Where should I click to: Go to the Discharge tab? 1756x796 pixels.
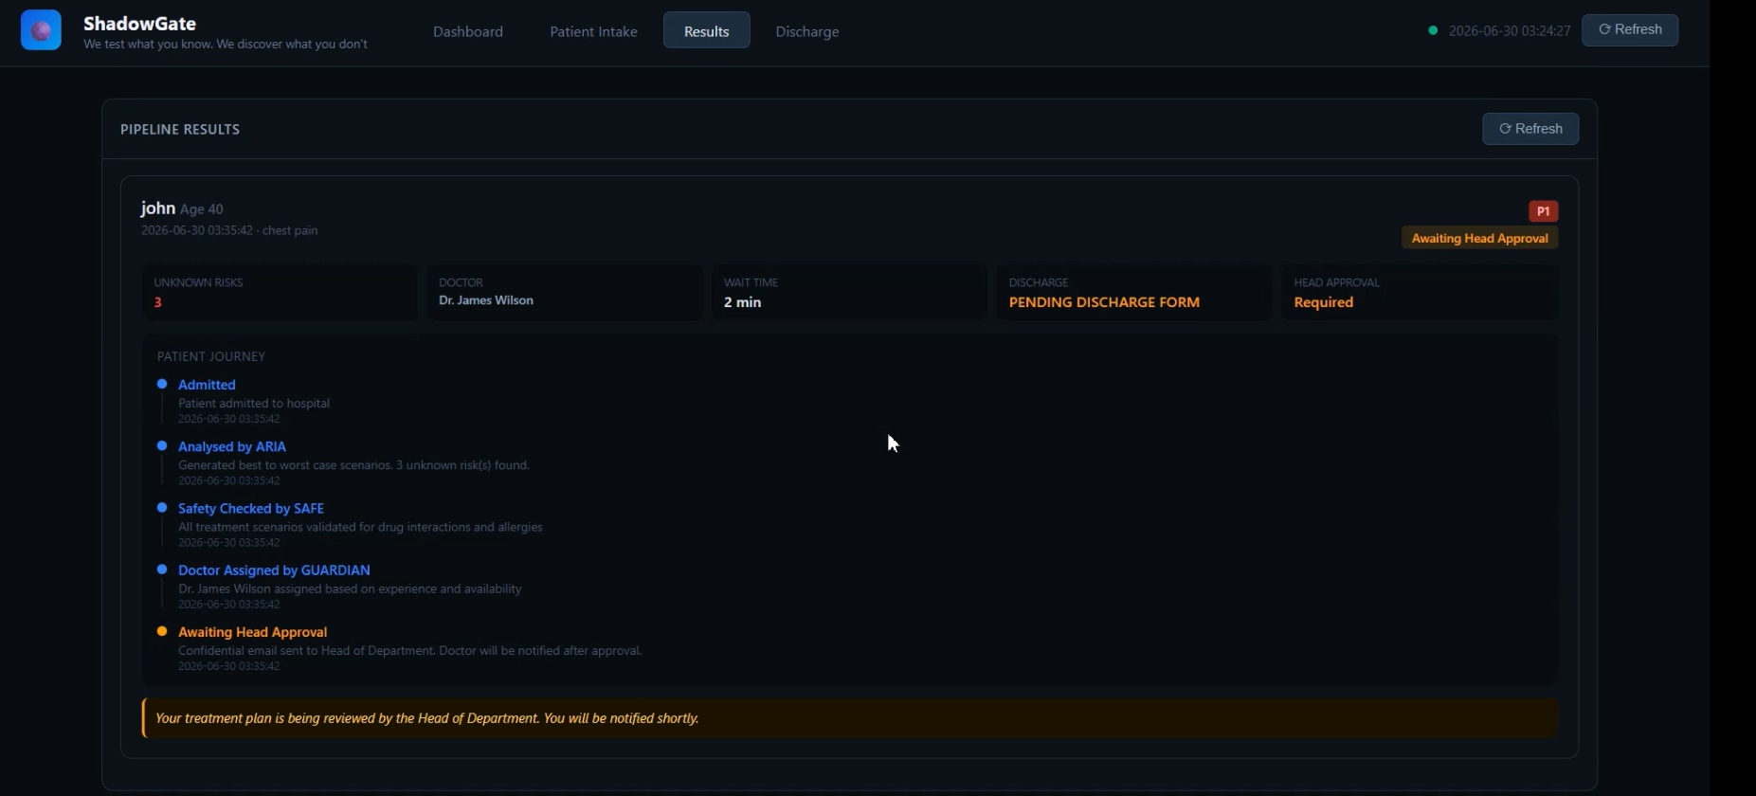tap(807, 31)
